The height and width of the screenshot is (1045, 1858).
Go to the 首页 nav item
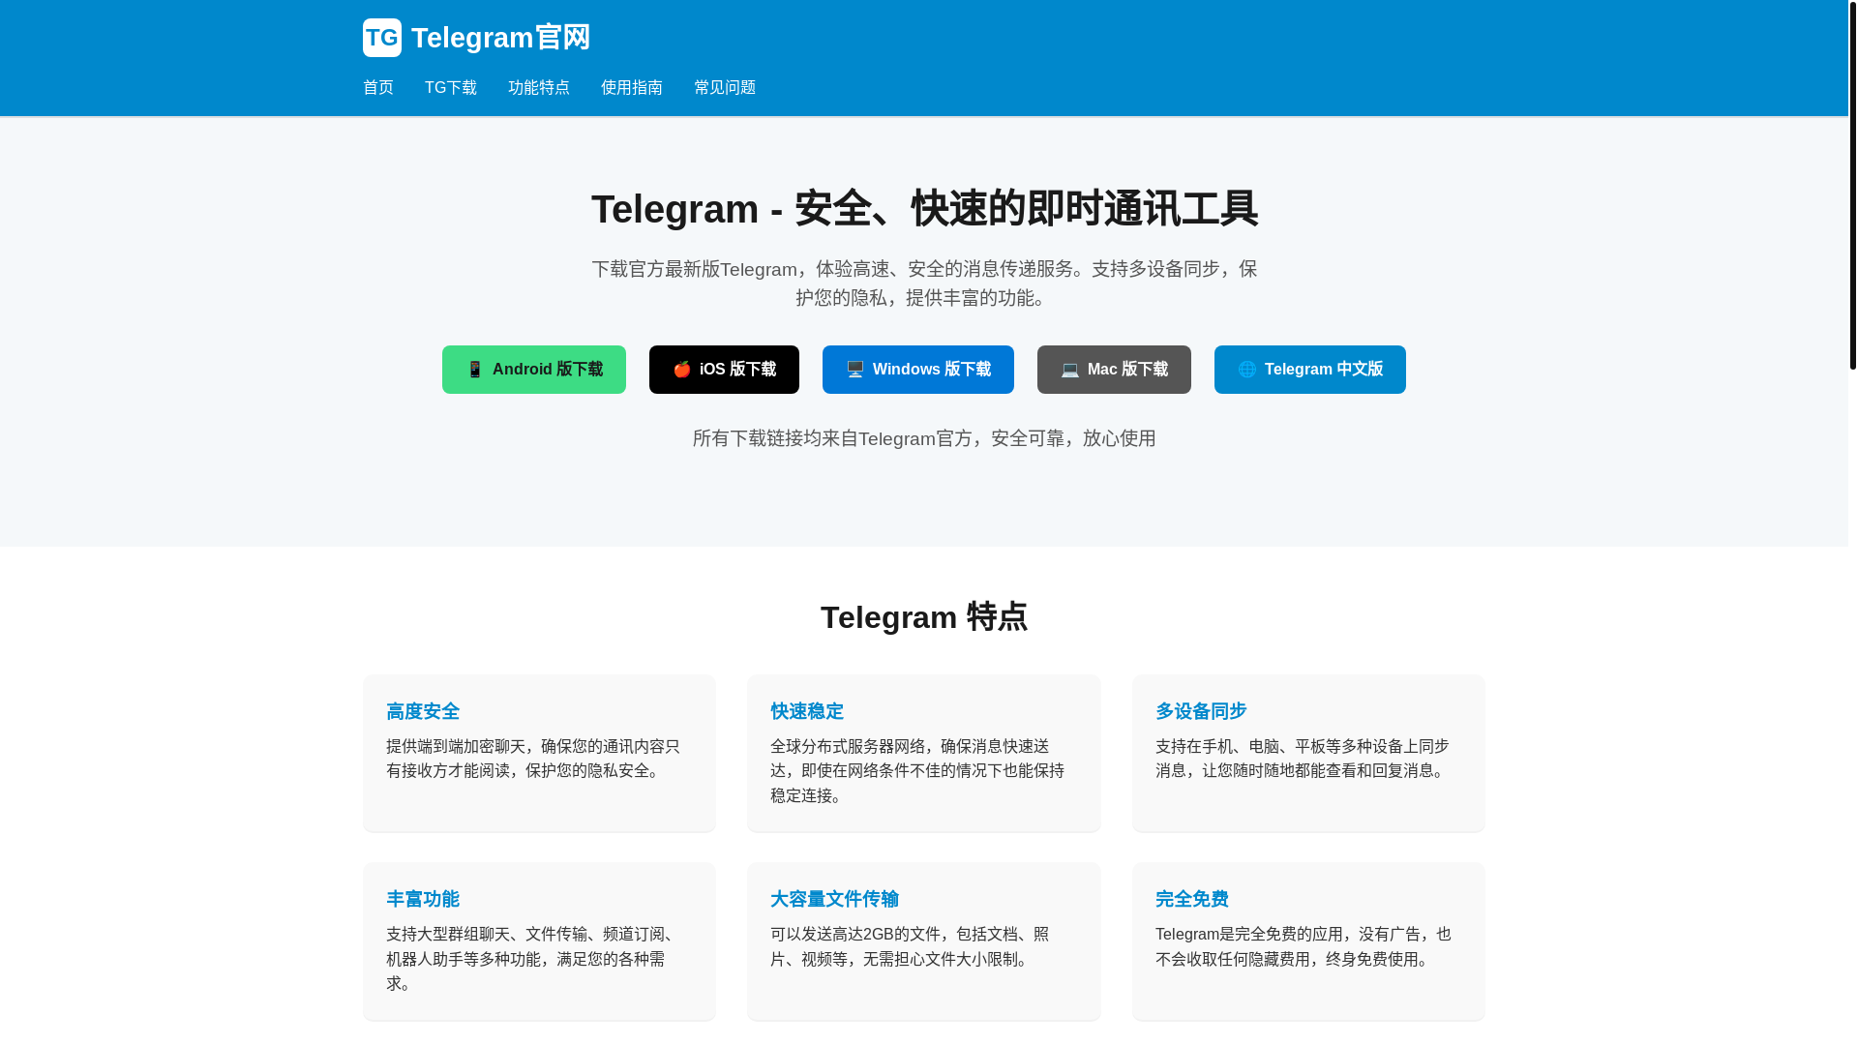[x=378, y=88]
